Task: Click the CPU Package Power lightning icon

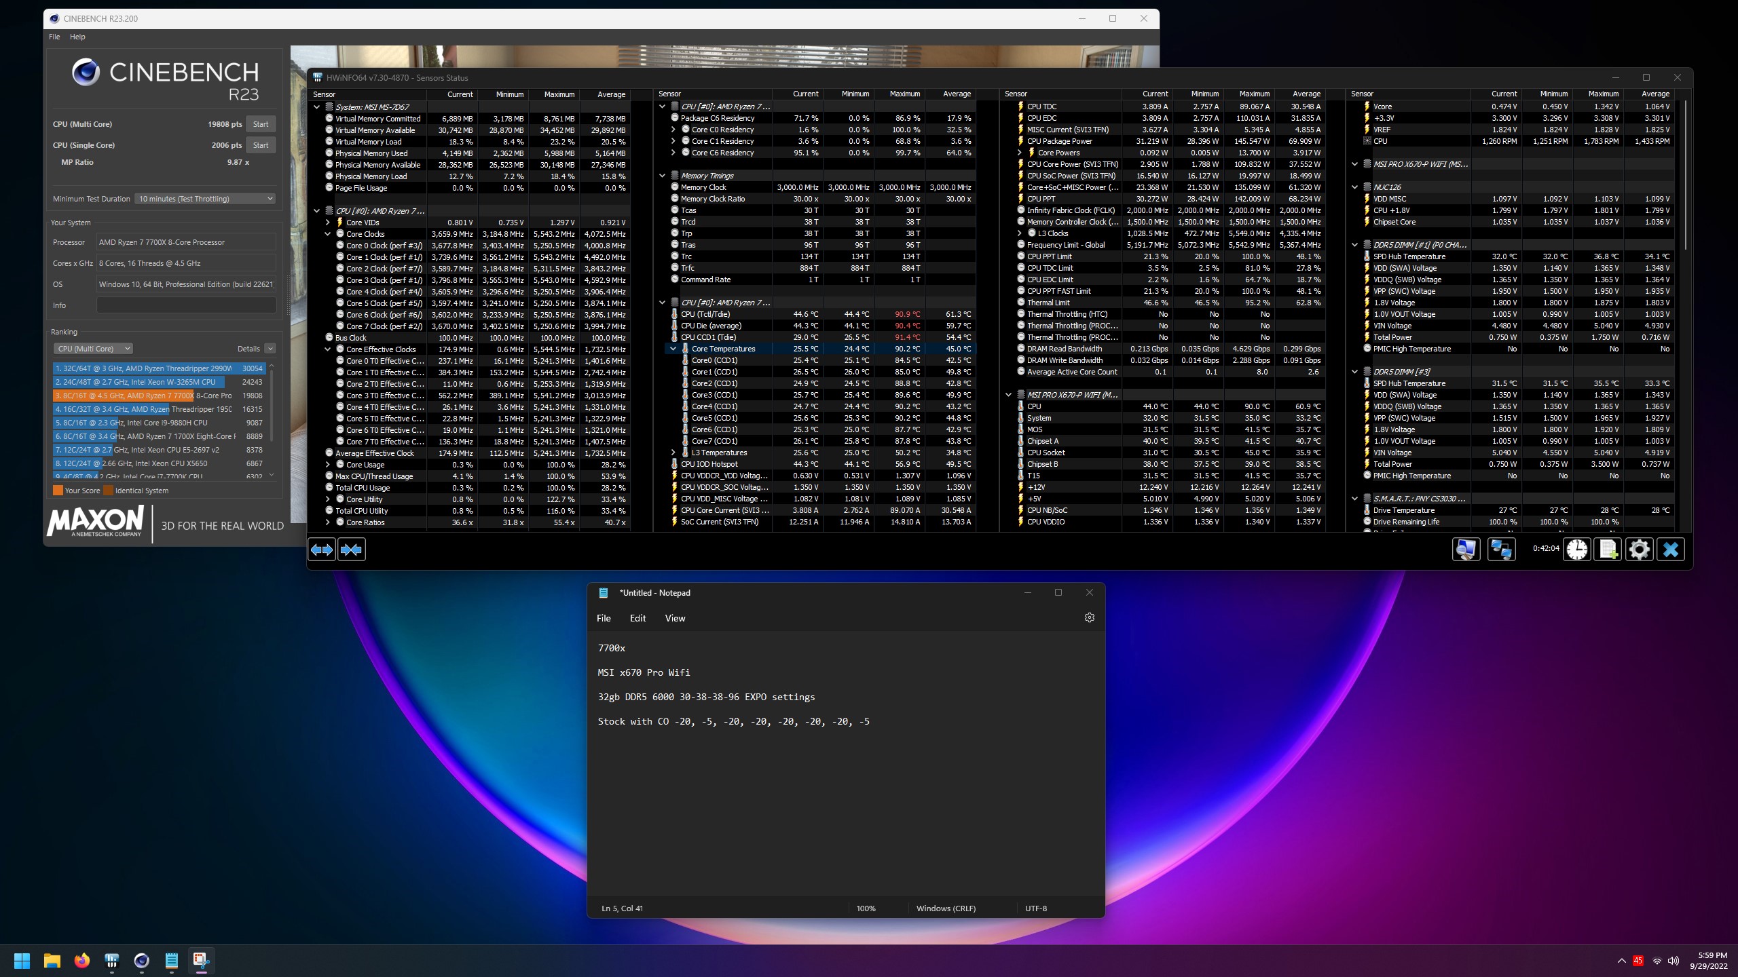Action: tap(1020, 141)
